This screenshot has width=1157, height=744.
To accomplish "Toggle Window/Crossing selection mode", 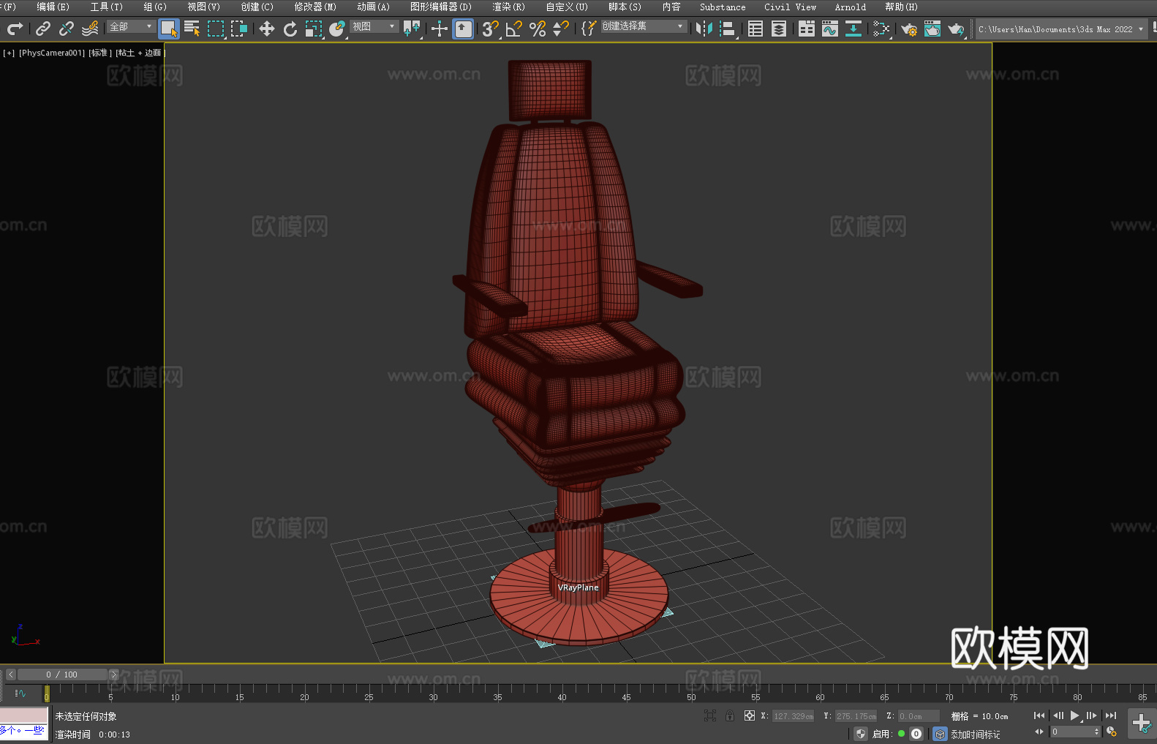I will 239,29.
